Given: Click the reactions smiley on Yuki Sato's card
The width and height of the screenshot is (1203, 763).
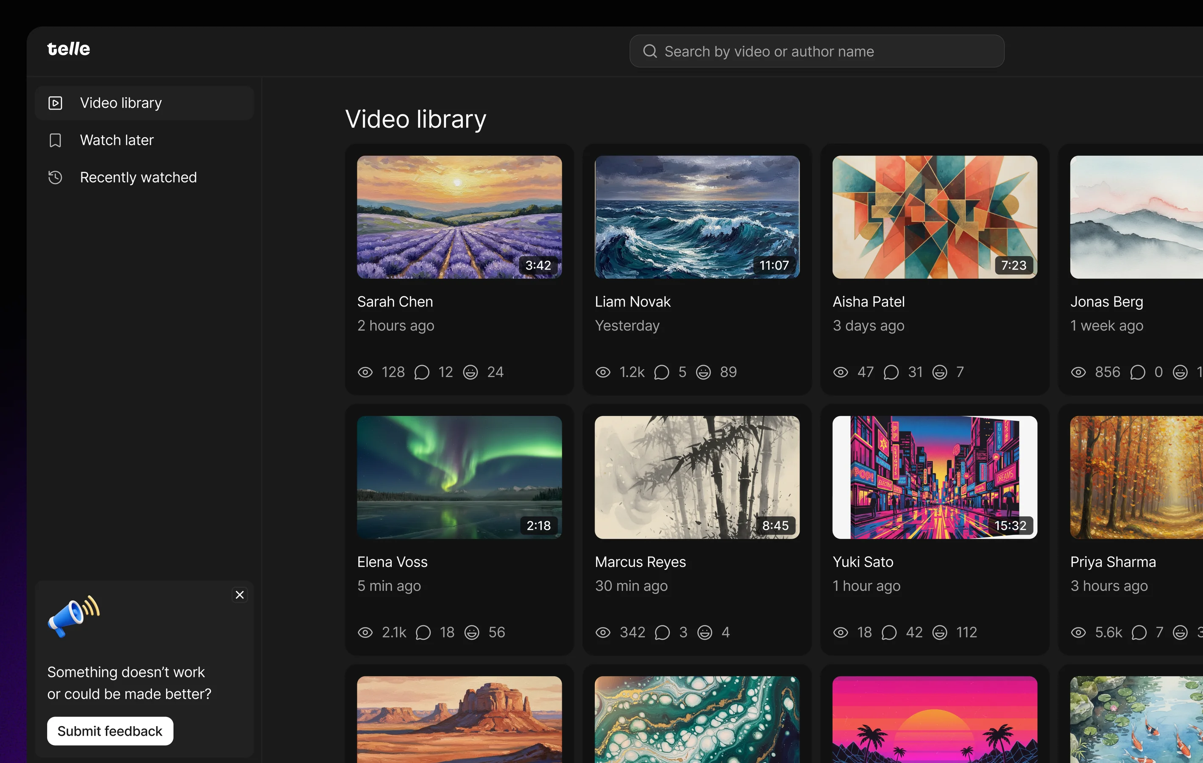Looking at the screenshot, I should (x=940, y=632).
